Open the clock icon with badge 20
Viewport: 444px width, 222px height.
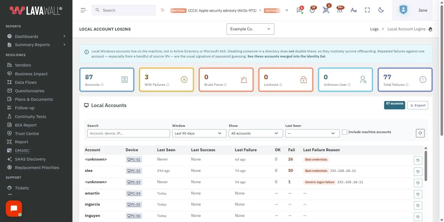[312, 10]
